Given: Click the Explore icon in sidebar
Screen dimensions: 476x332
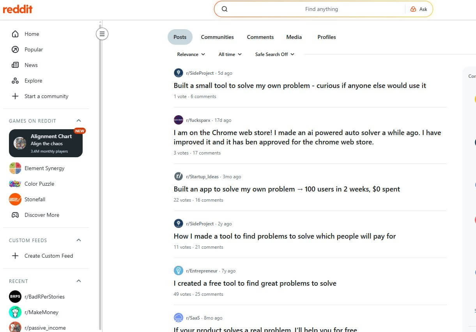Looking at the screenshot, I should [x=15, y=81].
